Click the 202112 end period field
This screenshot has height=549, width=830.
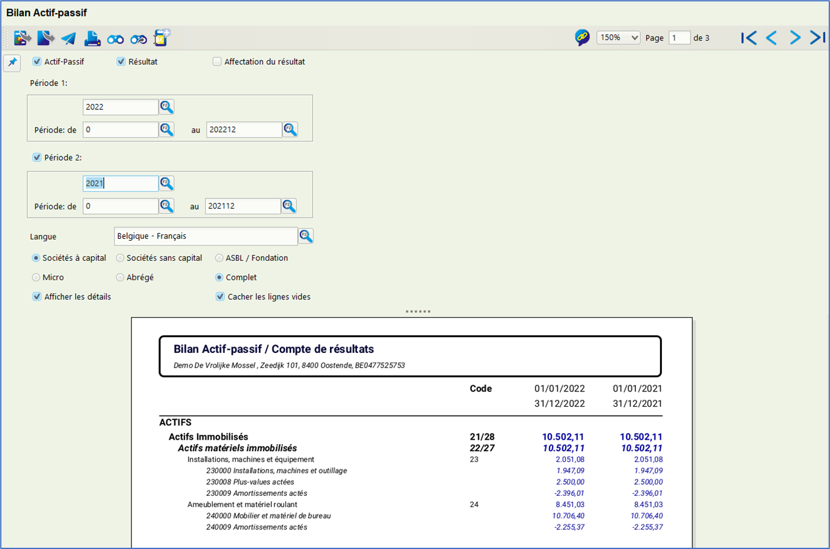[x=243, y=206]
